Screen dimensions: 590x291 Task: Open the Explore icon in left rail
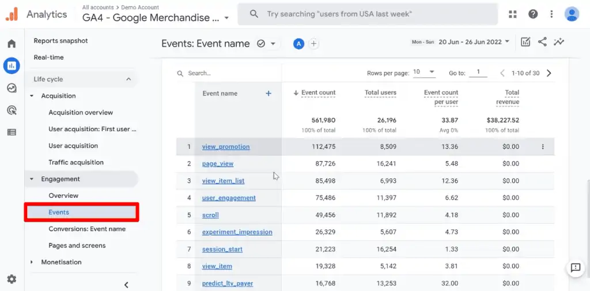[12, 88]
